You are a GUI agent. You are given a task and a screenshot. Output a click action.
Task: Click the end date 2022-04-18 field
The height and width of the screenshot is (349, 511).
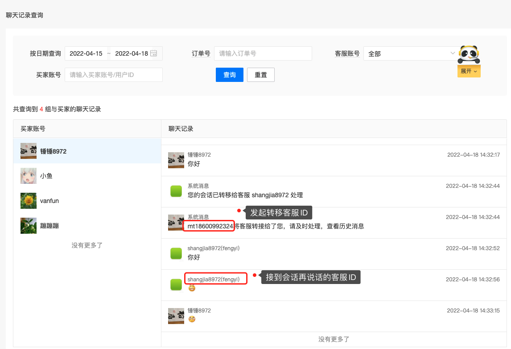click(x=131, y=53)
